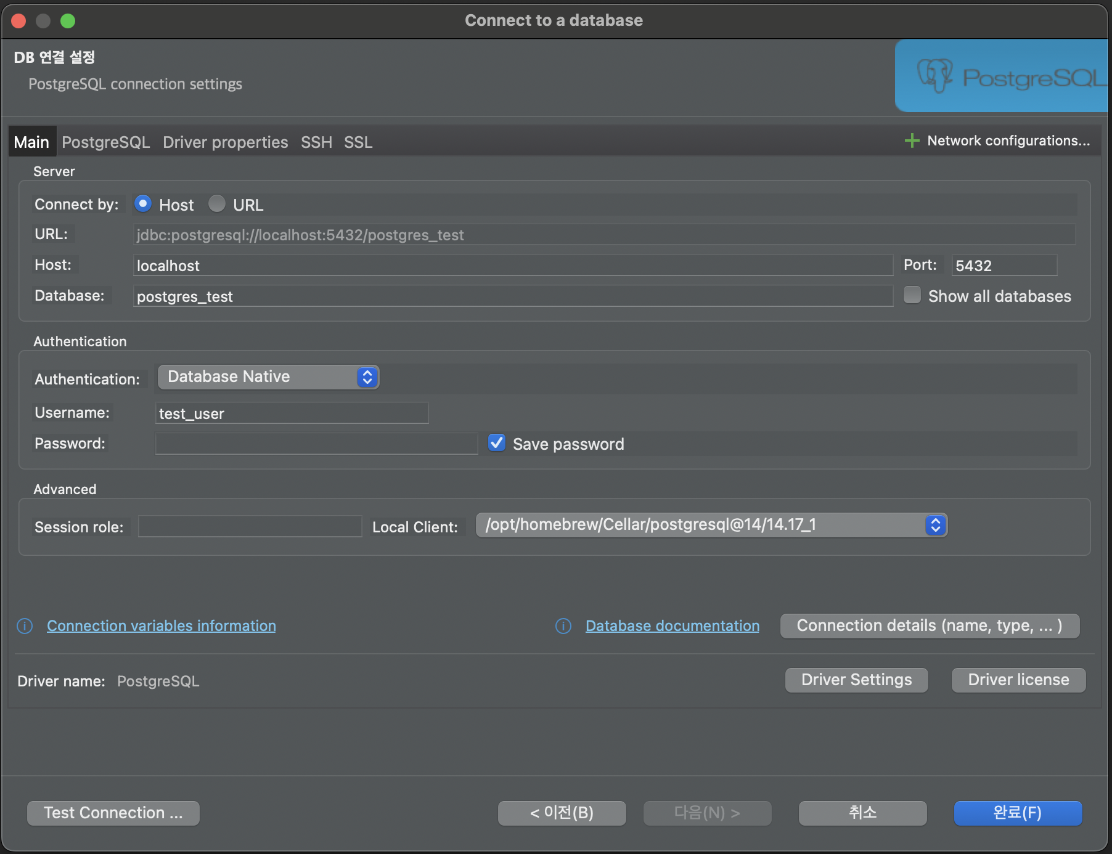The image size is (1112, 854).
Task: Click the PostgreSQL elephant logo banner
Action: pyautogui.click(x=1002, y=76)
